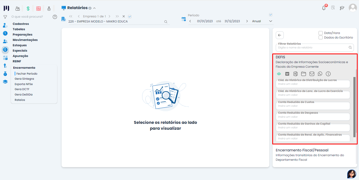The width and height of the screenshot is (359, 180).
Task: Open DEFIS report information icon
Action: coord(328,74)
